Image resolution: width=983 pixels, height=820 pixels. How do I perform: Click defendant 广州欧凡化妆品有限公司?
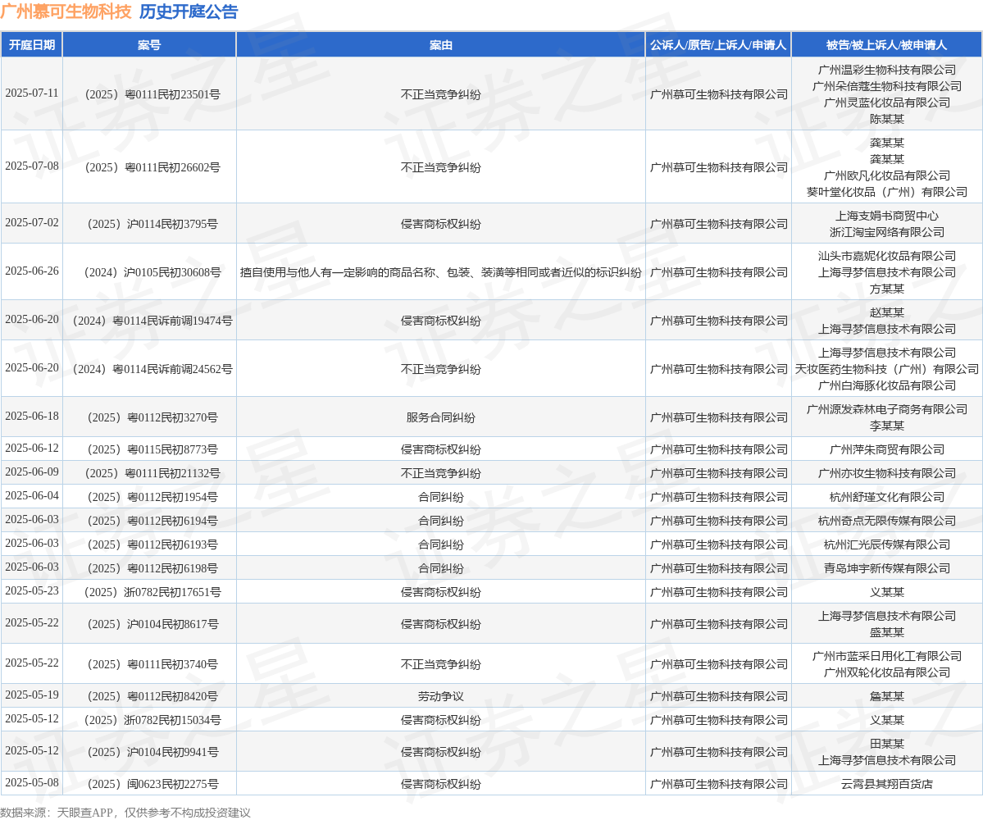point(887,175)
